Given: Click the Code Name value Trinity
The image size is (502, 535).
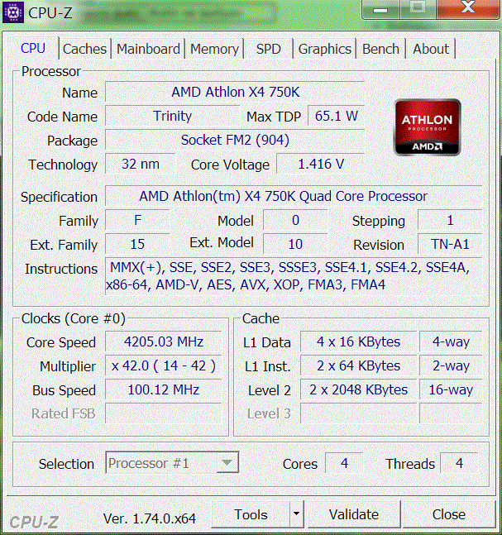Looking at the screenshot, I should [172, 116].
